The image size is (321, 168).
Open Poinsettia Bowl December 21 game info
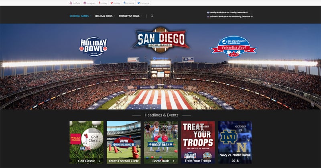tap(230, 16)
